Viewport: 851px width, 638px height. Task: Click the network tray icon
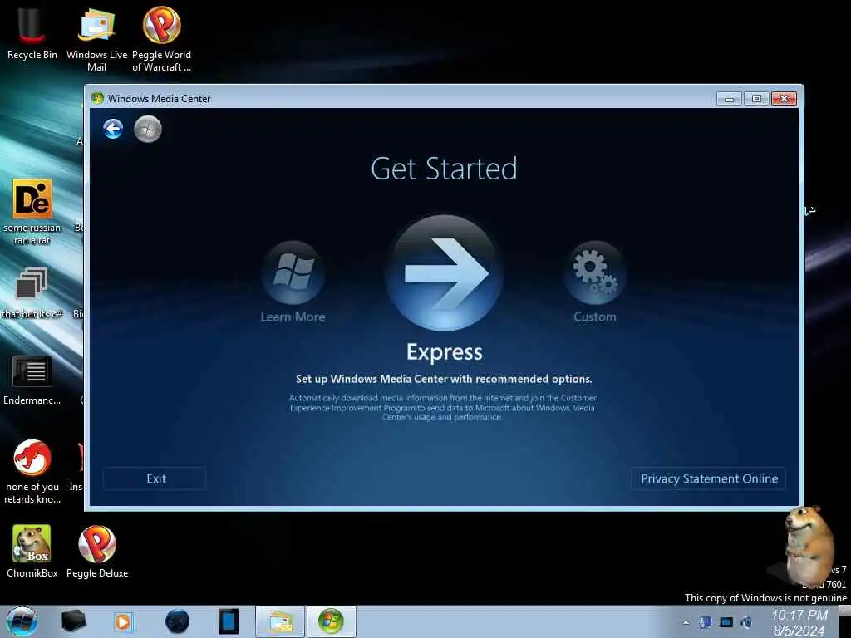point(706,622)
